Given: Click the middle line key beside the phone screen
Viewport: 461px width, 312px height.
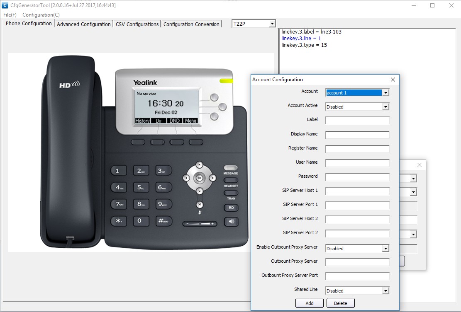Looking at the screenshot, I should coord(222,107).
